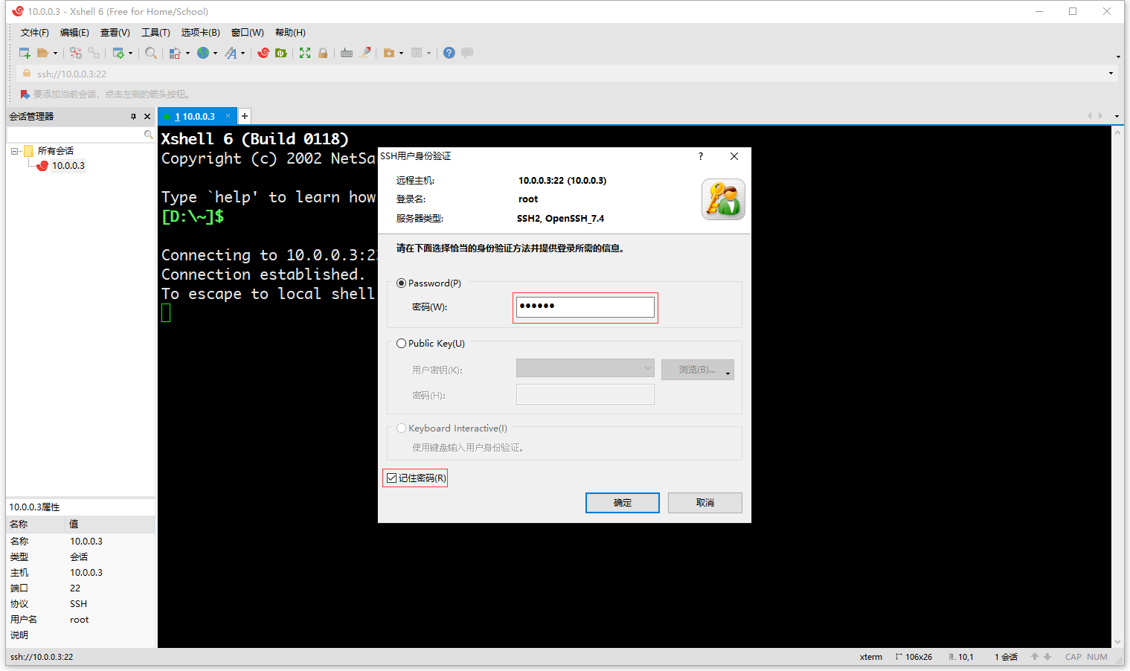Collapse the 所有会话 tree node
The image size is (1130, 671).
(14, 151)
